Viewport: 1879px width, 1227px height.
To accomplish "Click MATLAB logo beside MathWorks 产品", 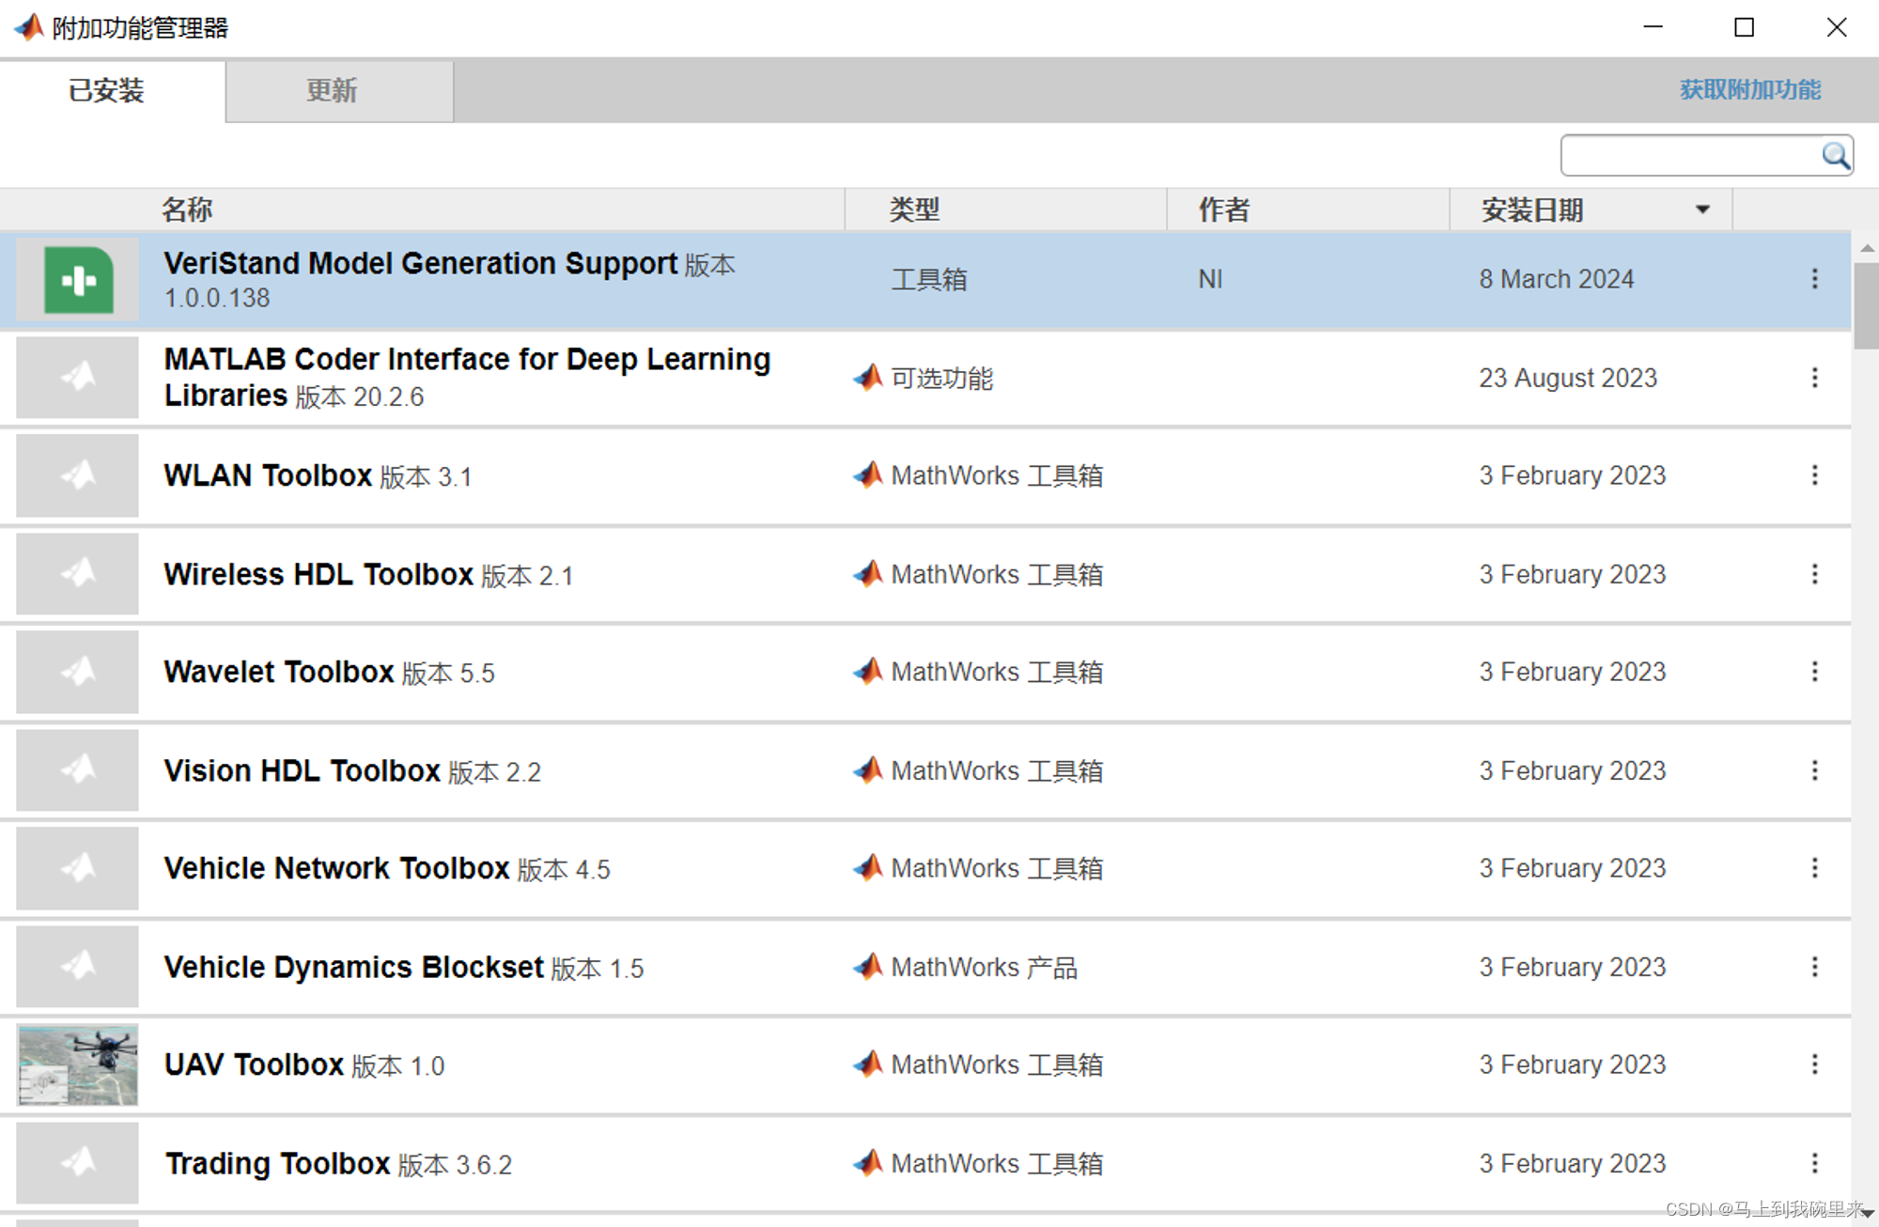I will tap(868, 966).
